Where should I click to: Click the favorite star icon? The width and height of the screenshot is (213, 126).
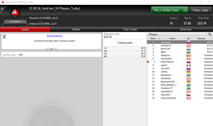2,9
